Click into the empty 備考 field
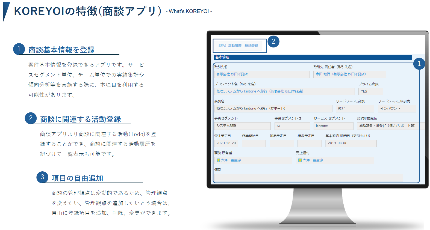The image size is (430, 230). point(308,178)
